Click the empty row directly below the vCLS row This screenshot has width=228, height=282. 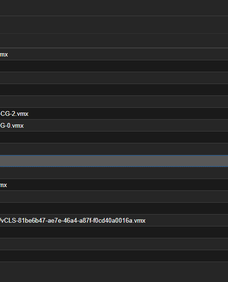pos(114,232)
